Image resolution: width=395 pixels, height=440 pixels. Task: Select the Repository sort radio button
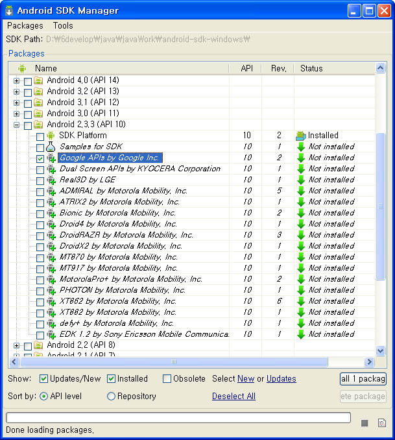(x=111, y=397)
